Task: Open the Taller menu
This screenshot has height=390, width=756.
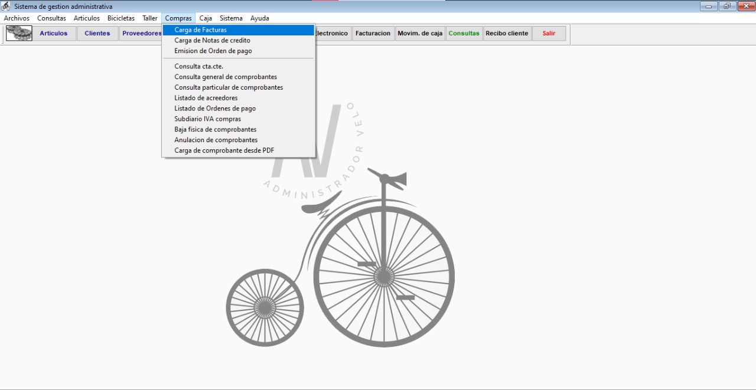Action: tap(150, 18)
